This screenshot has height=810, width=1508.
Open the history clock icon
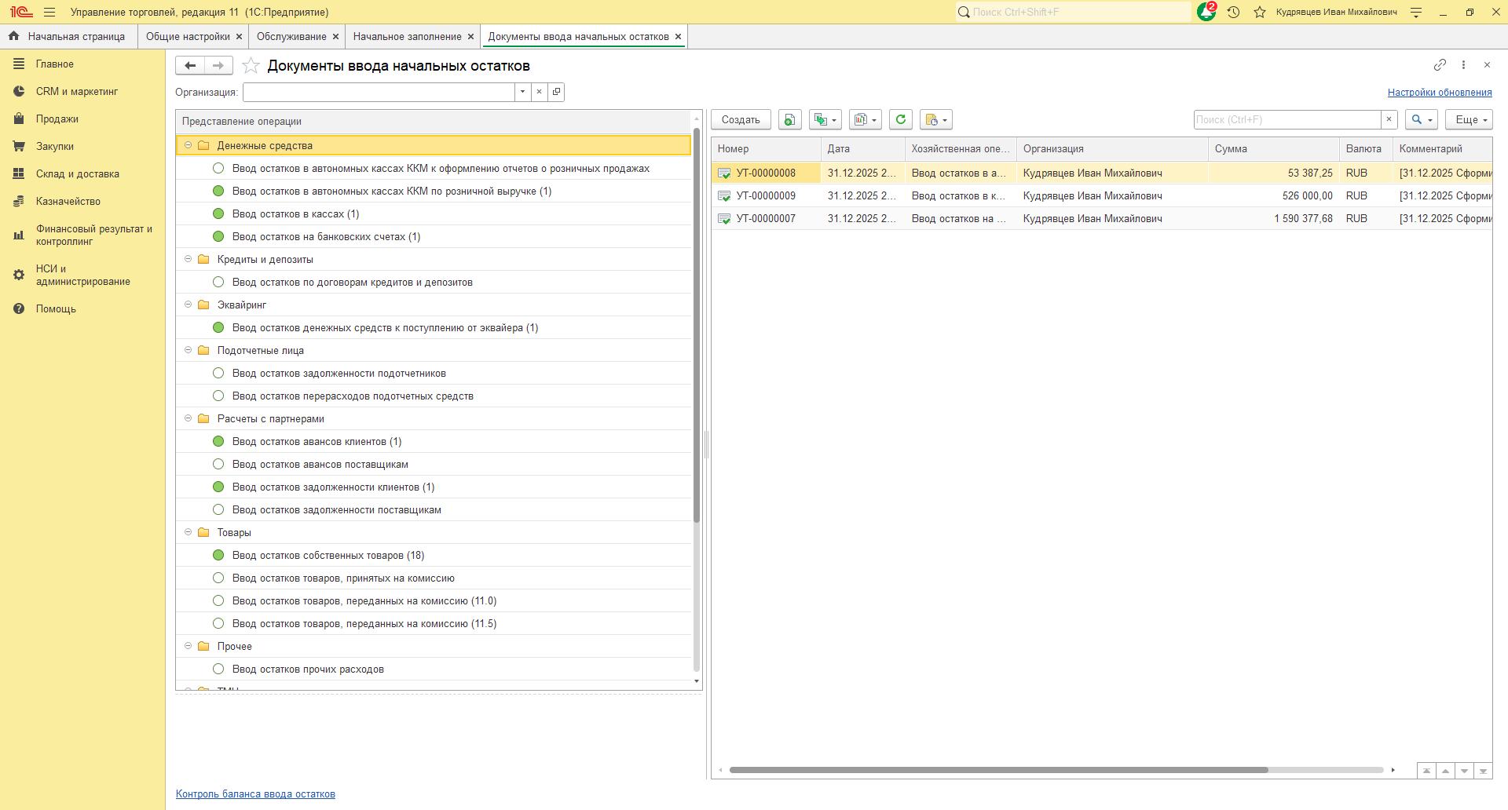point(1233,13)
